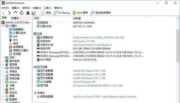The width and height of the screenshot is (180, 103).
Task: Click the BIOS 更新 green arrow button
Action: point(80,13)
